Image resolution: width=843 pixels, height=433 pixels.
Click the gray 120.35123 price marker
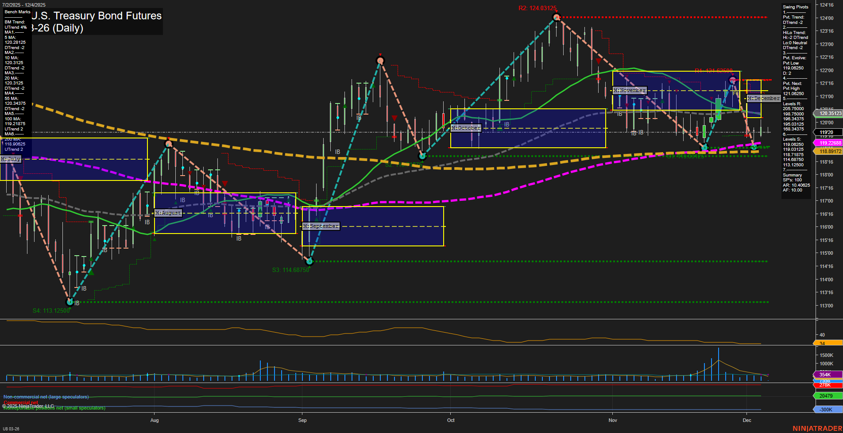coord(829,113)
